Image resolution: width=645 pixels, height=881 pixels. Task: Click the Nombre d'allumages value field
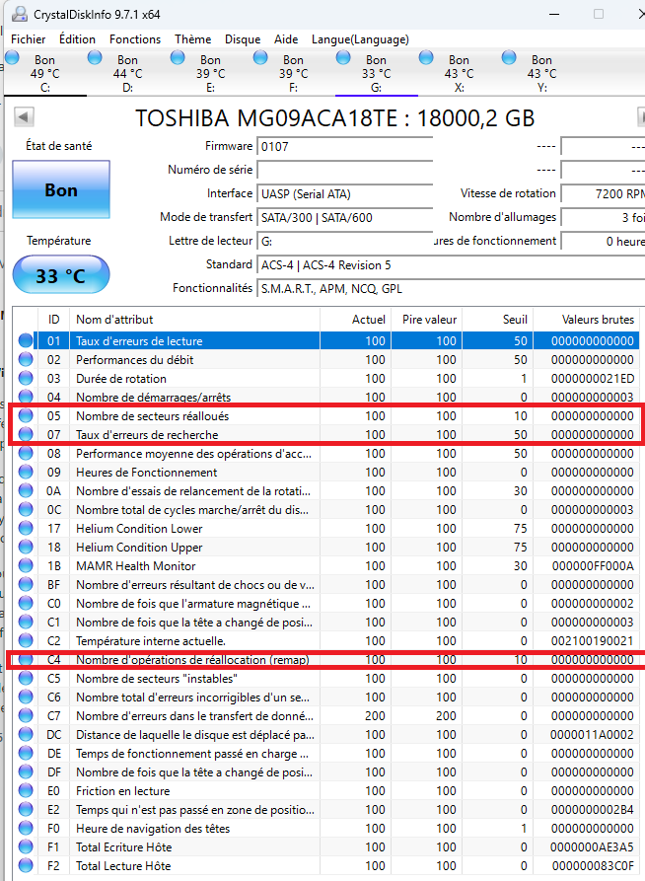point(603,217)
